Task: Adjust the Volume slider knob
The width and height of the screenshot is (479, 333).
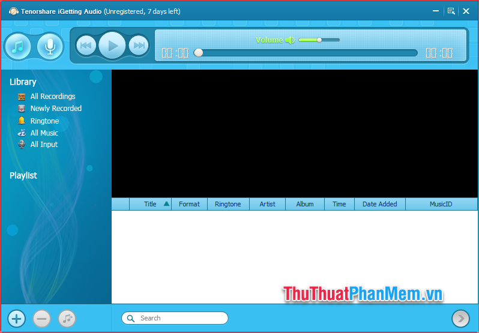Action: tap(319, 40)
